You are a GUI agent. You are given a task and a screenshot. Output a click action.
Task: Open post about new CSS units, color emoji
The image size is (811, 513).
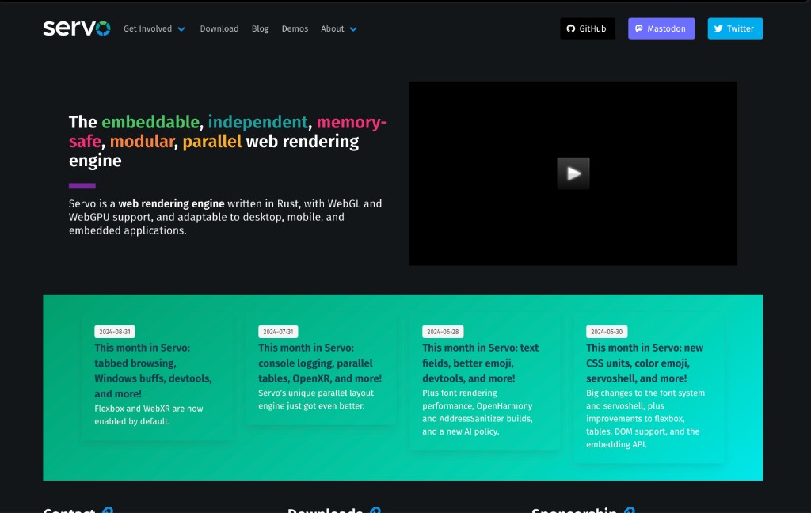click(x=645, y=363)
